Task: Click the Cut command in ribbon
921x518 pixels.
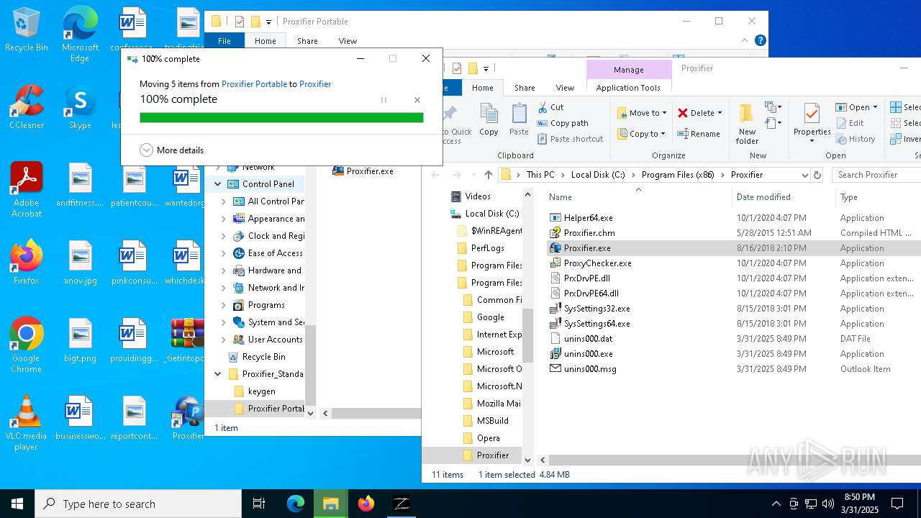Action: coord(550,107)
